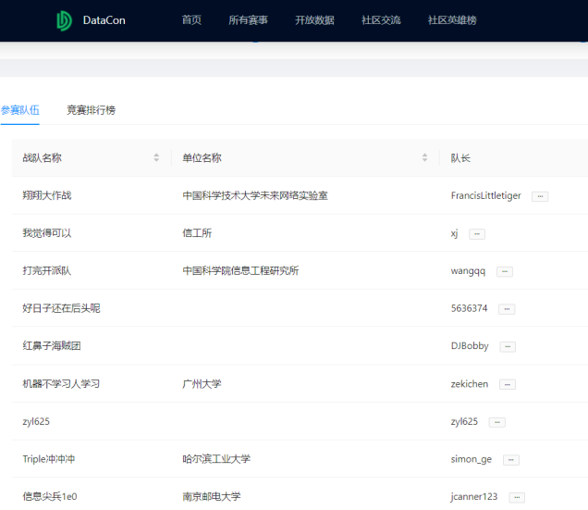Select the 参赛队伍 tab
The height and width of the screenshot is (510, 588).
pos(19,110)
